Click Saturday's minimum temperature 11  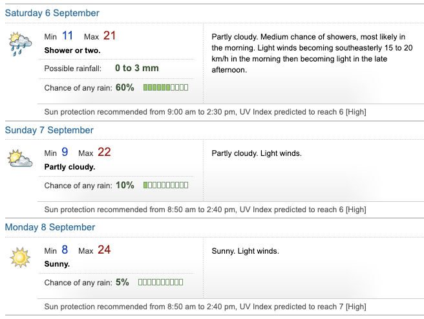tap(67, 36)
